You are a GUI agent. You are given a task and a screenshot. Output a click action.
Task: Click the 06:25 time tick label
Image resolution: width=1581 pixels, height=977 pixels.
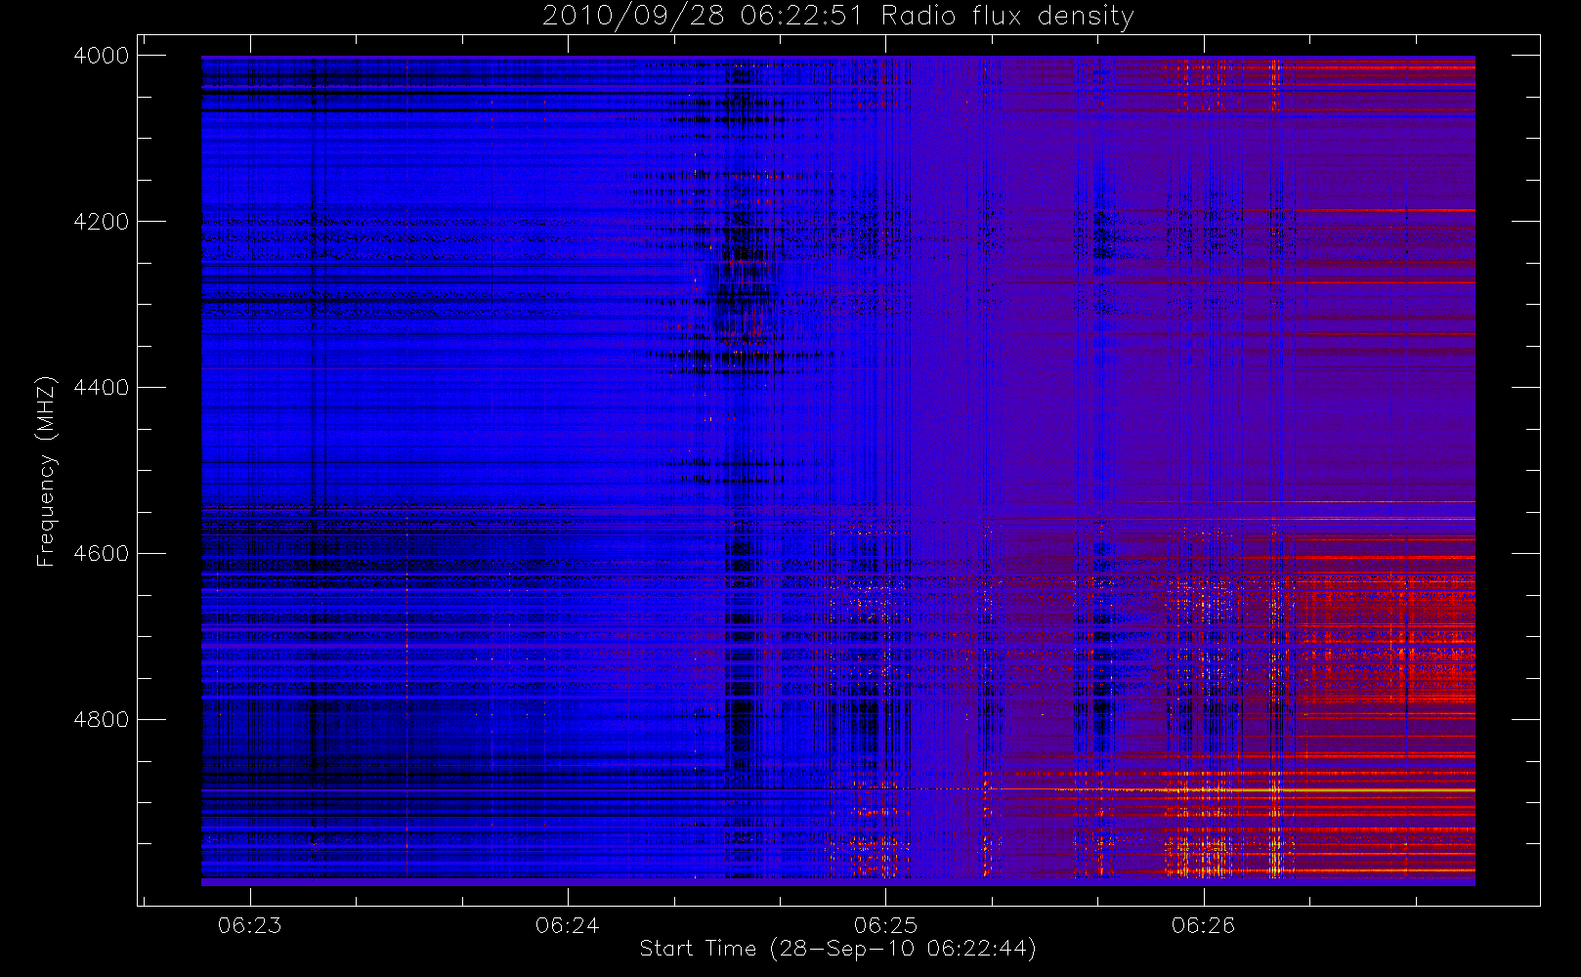885,925
